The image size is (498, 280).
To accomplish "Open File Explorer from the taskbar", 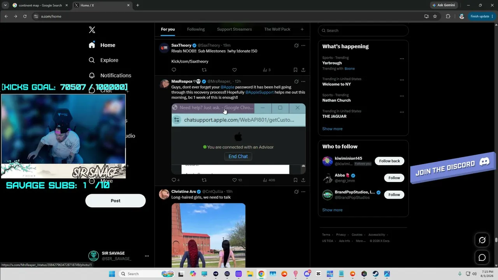I will [x=250, y=274].
